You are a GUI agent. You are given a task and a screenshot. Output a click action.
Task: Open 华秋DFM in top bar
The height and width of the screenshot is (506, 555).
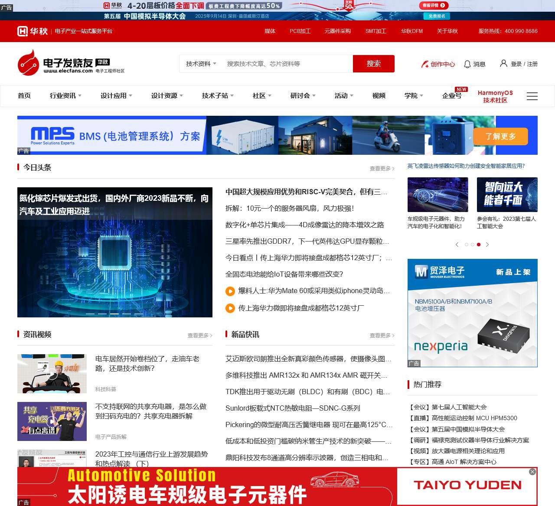(x=412, y=31)
